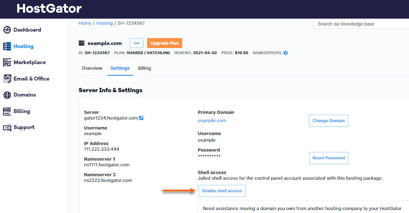Select the Settings tab
409x213 pixels.
click(x=120, y=68)
